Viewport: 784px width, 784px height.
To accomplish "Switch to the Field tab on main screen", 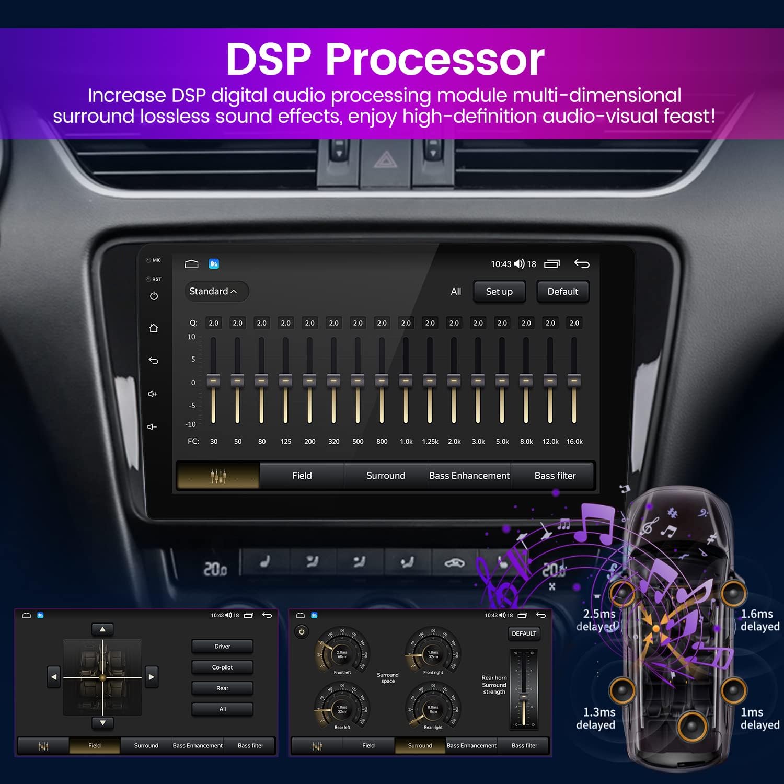I will click(302, 476).
